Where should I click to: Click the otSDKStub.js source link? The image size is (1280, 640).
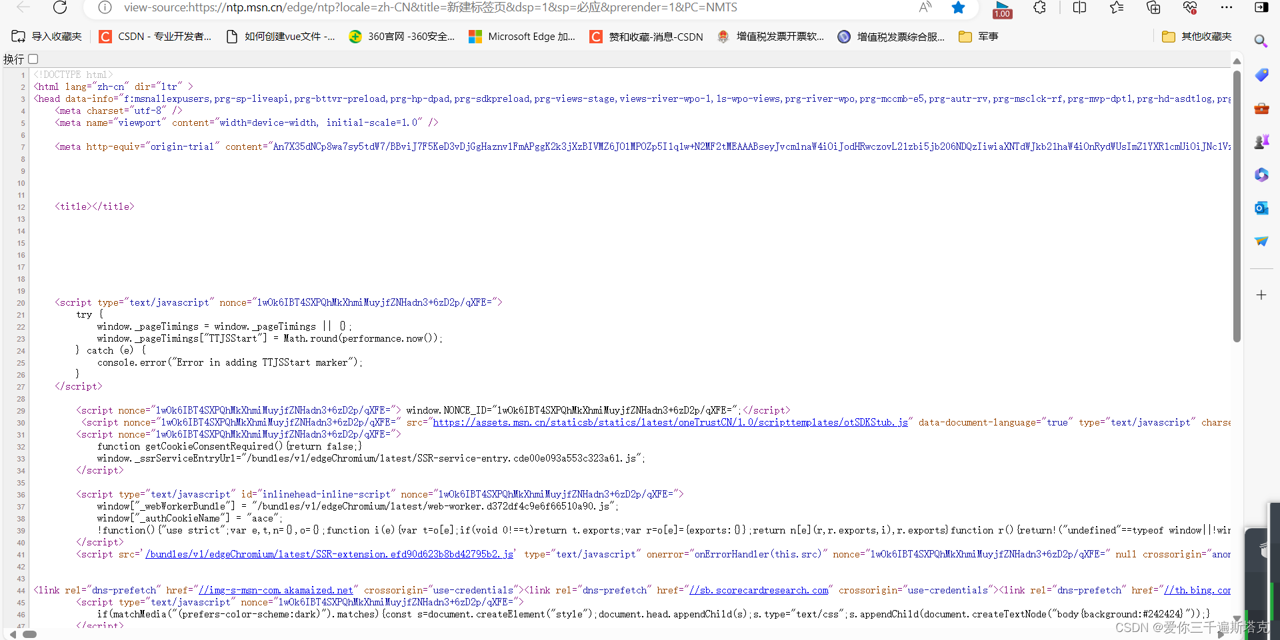(x=670, y=422)
